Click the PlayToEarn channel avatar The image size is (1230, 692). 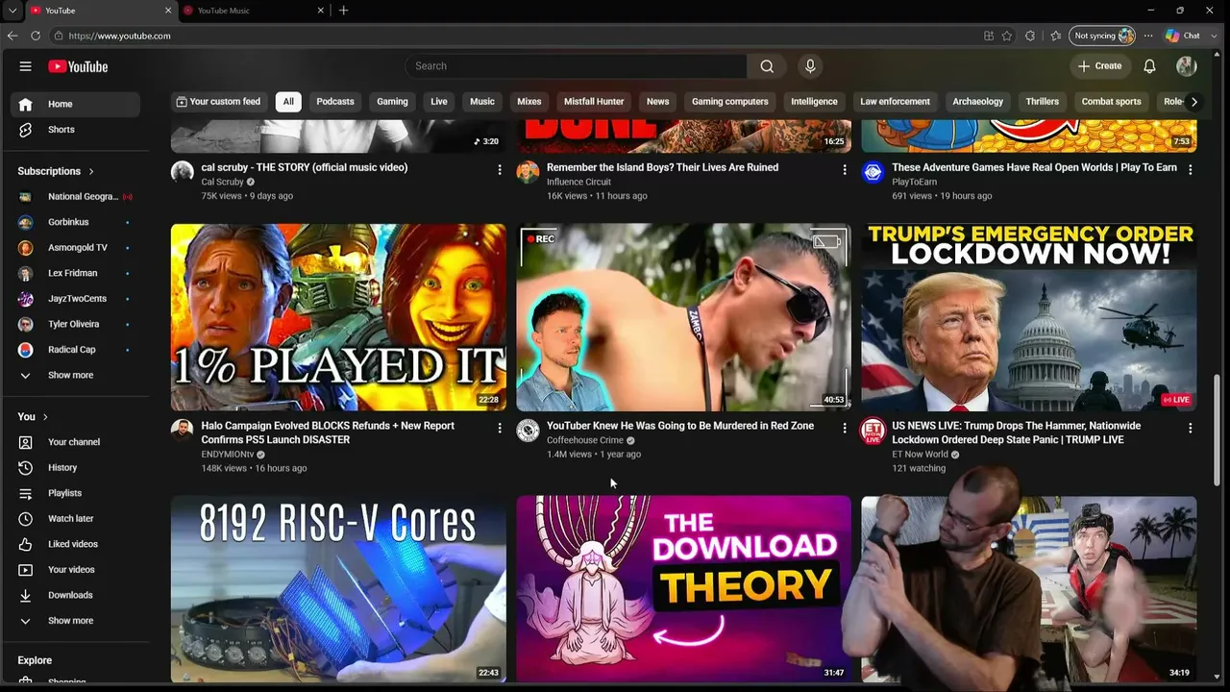[x=873, y=172]
